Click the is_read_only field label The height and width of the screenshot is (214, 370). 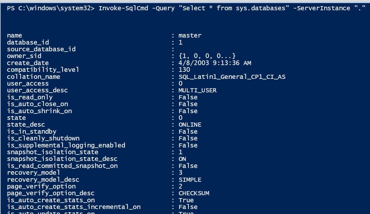(30, 97)
